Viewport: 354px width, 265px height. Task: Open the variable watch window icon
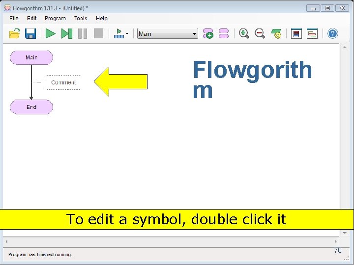pos(296,33)
